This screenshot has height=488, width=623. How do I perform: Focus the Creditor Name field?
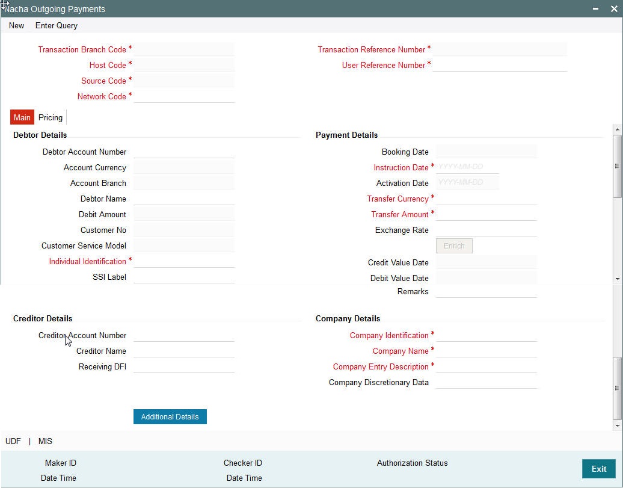click(184, 351)
